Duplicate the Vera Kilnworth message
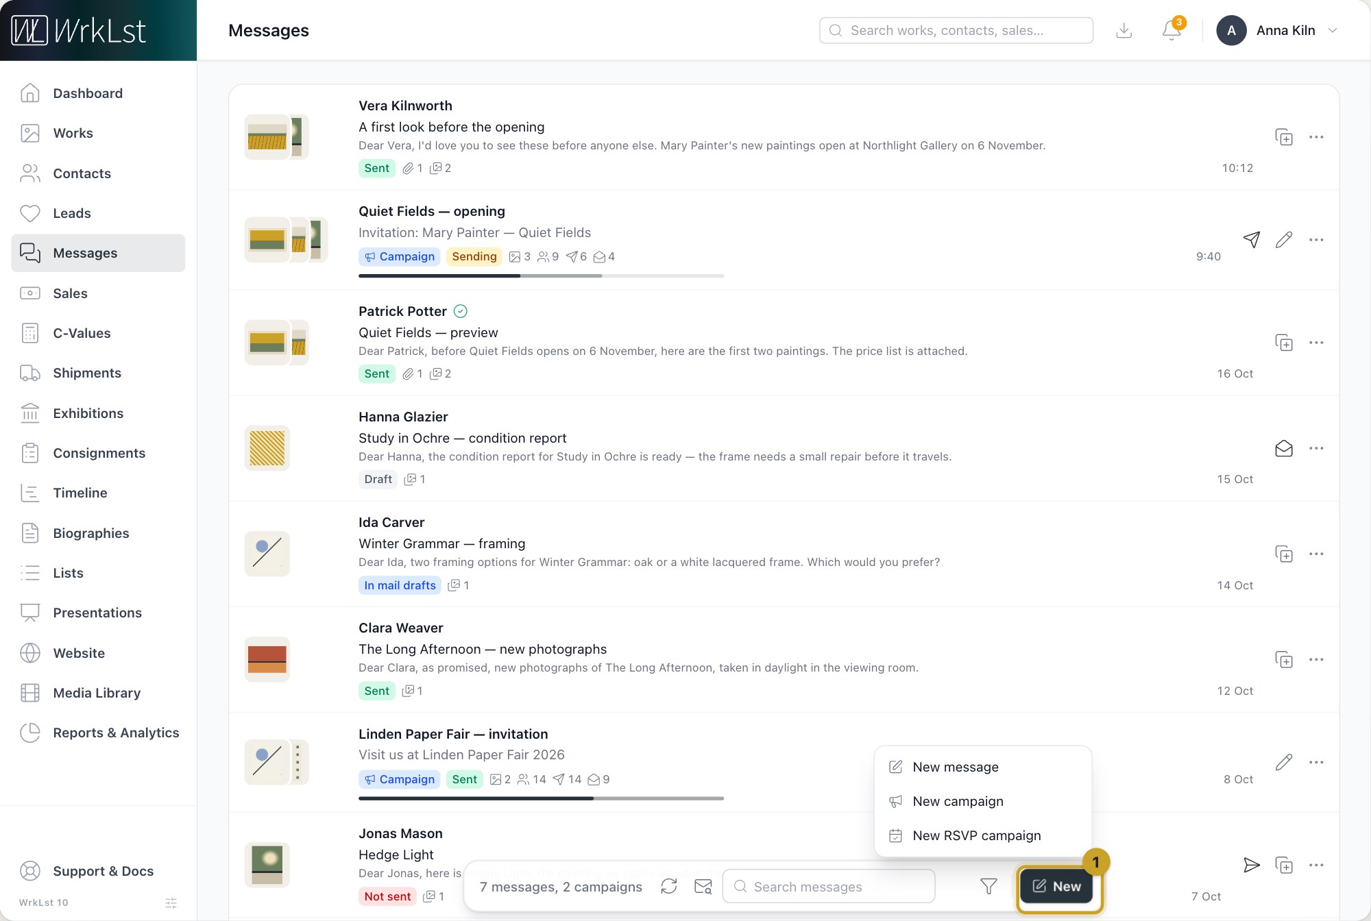This screenshot has height=921, width=1371. pyautogui.click(x=1284, y=136)
